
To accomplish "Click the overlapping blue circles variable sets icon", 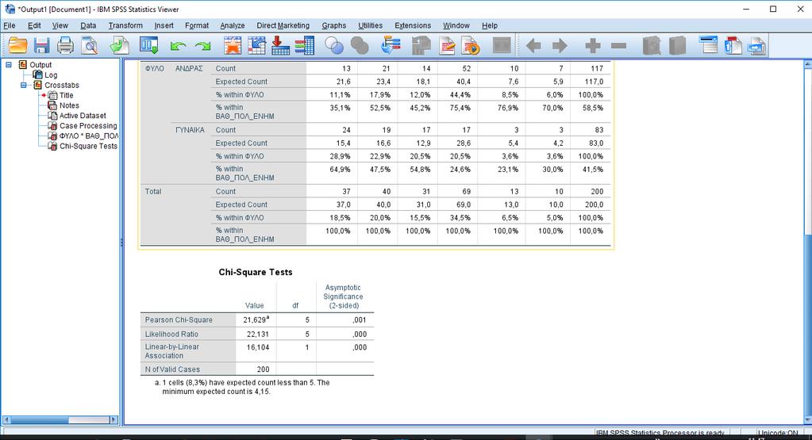I will click(x=334, y=46).
